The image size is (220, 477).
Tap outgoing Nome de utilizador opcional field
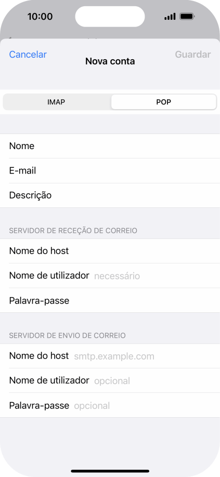pyautogui.click(x=110, y=380)
